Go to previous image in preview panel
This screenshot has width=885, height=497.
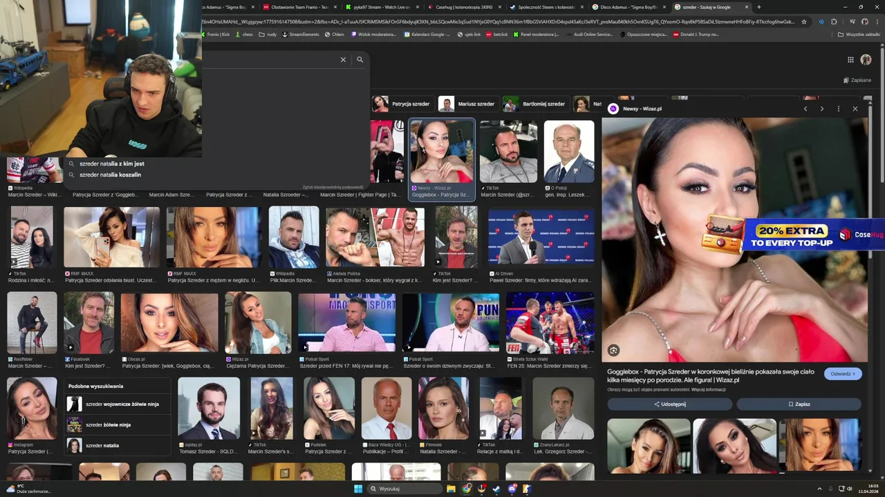coord(805,109)
